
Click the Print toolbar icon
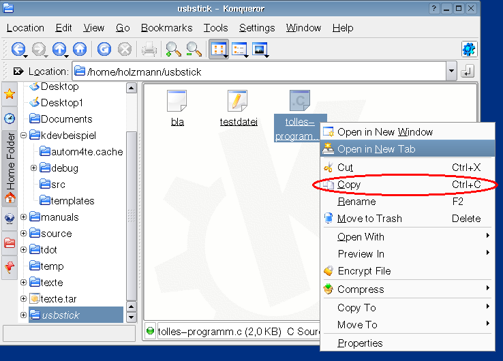(x=149, y=50)
